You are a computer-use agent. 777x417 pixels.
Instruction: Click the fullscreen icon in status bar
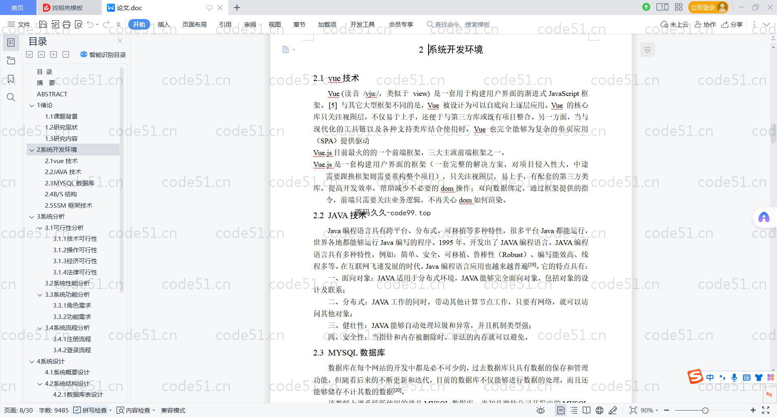point(766,410)
